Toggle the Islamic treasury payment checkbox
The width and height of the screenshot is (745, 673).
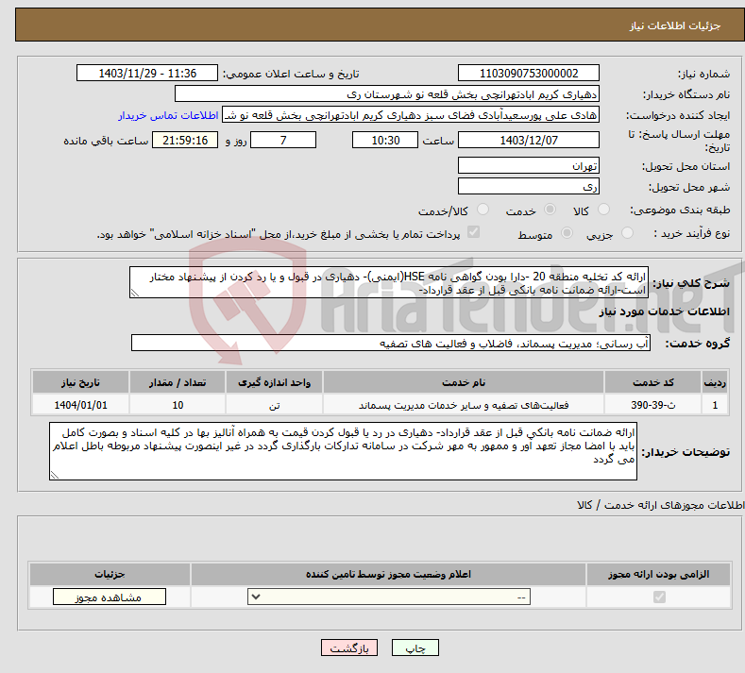474,232
